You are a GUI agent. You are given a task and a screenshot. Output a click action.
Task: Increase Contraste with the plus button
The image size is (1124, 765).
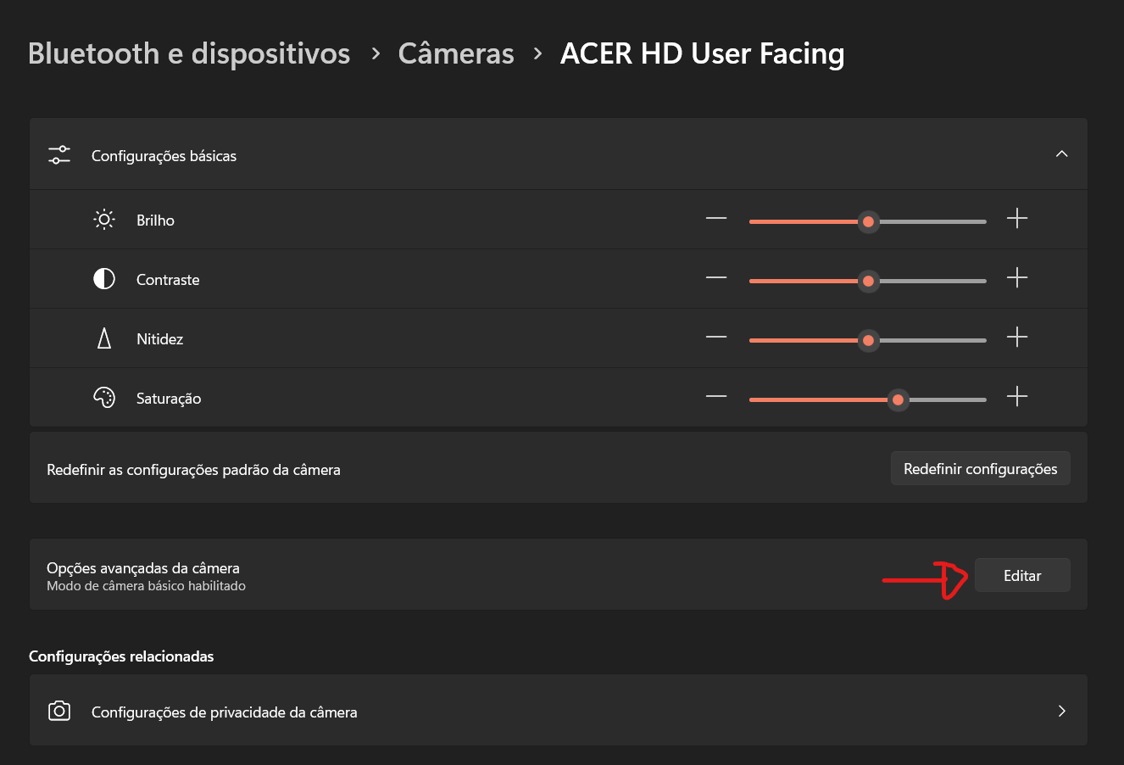(x=1017, y=278)
